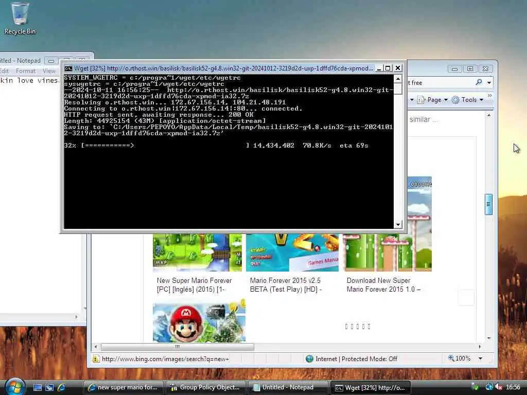527x395 pixels.
Task: Click the 100% zoom level button
Action: pos(460,358)
